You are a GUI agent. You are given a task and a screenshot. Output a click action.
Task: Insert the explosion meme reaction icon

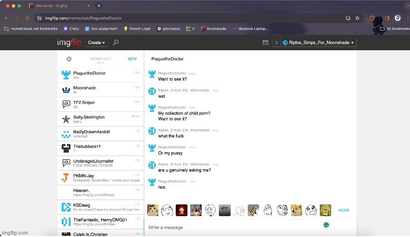(181, 210)
